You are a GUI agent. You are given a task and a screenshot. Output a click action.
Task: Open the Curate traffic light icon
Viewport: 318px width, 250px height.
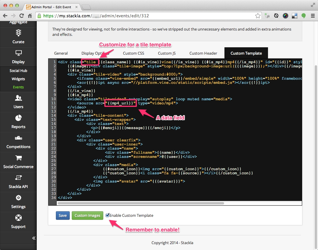point(18,33)
